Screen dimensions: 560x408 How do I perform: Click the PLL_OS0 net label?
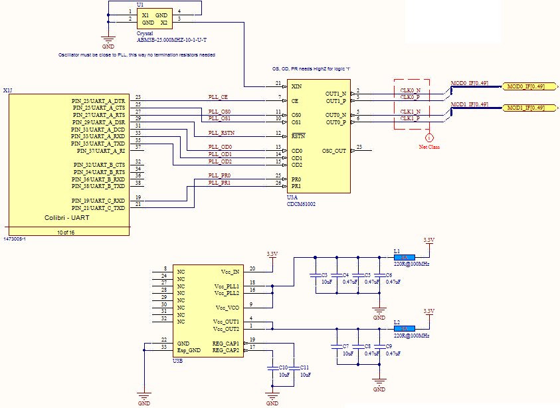(219, 112)
